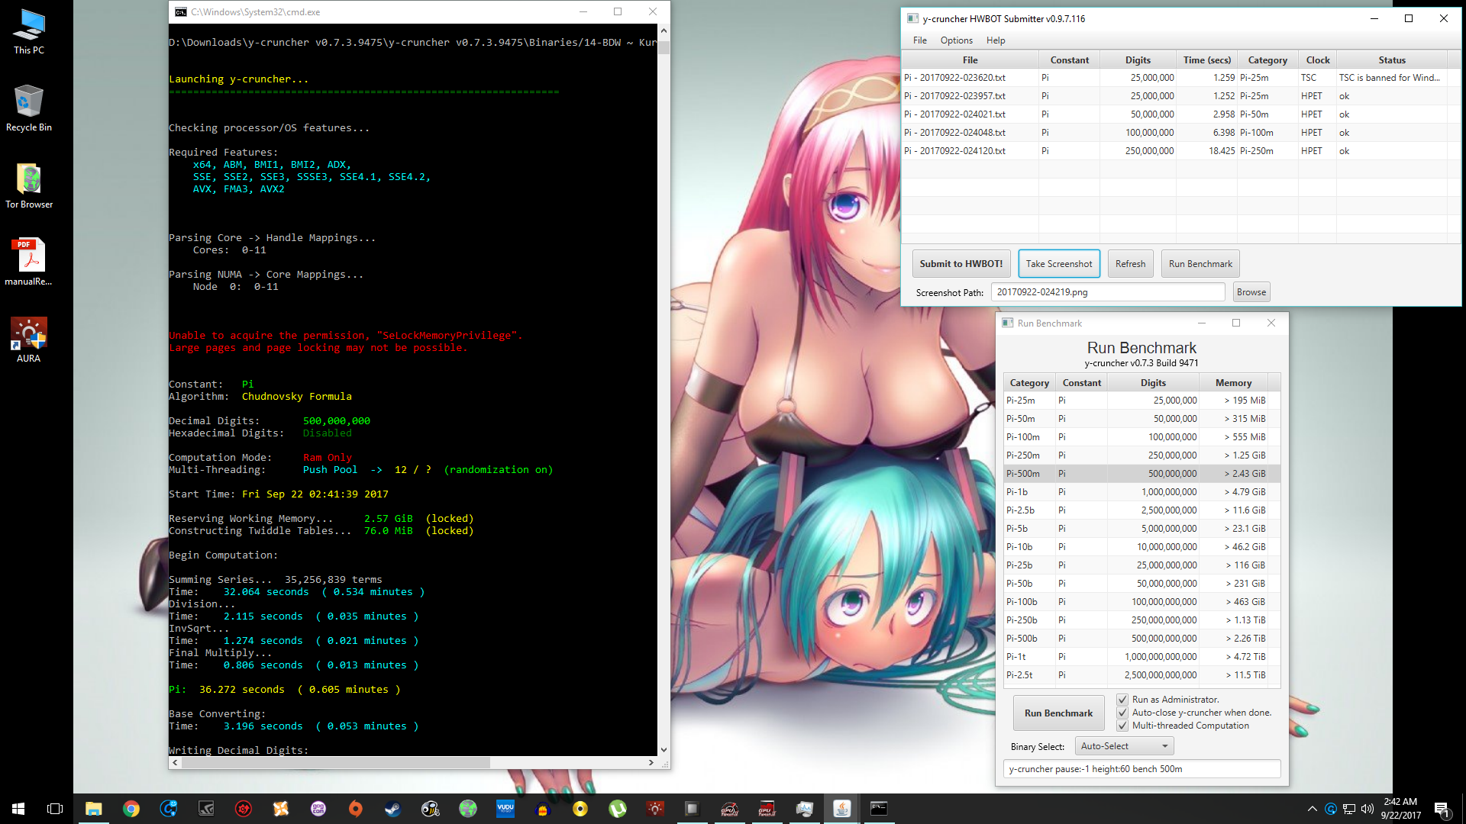
Task: Click Take Screenshot button
Action: (1059, 264)
